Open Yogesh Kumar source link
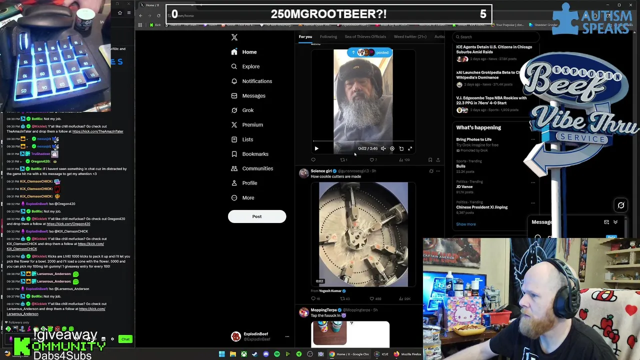 (x=330, y=291)
